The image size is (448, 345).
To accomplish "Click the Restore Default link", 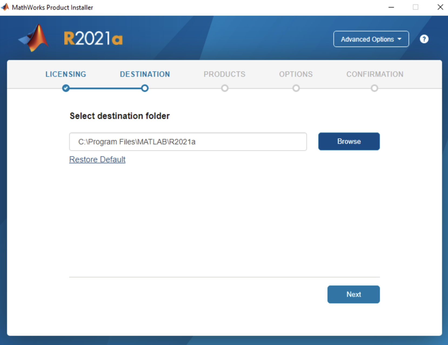I will [97, 160].
